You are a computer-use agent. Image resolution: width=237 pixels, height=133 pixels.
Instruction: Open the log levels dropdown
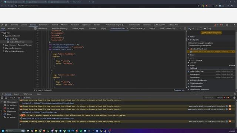coord(209,98)
